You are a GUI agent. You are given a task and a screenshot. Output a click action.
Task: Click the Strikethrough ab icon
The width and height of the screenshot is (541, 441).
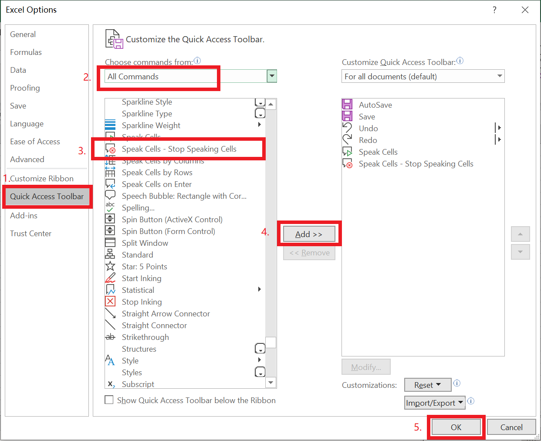click(110, 337)
